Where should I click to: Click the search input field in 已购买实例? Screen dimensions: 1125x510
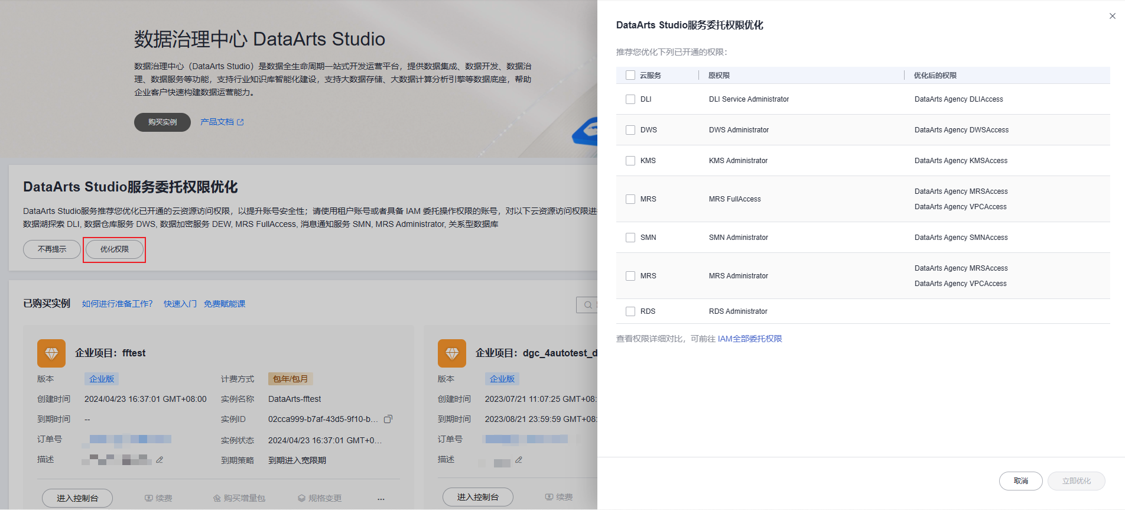[x=587, y=305]
